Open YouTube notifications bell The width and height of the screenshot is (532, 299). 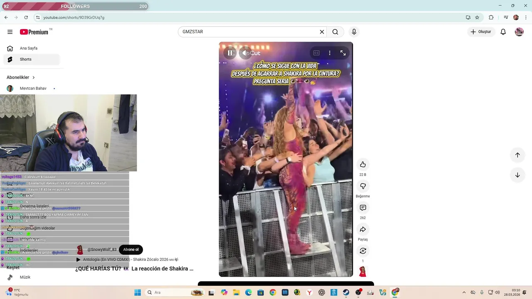coord(503,32)
